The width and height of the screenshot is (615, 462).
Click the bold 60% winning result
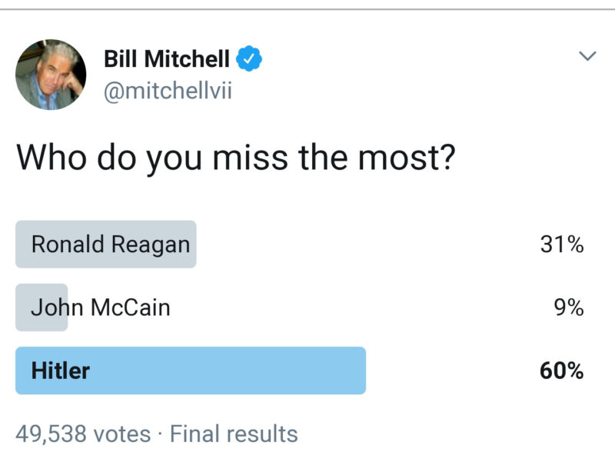click(x=561, y=371)
